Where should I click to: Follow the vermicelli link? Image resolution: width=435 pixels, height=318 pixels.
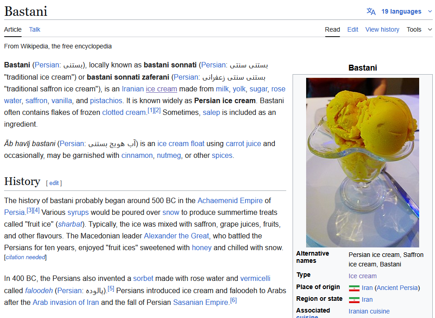click(255, 278)
